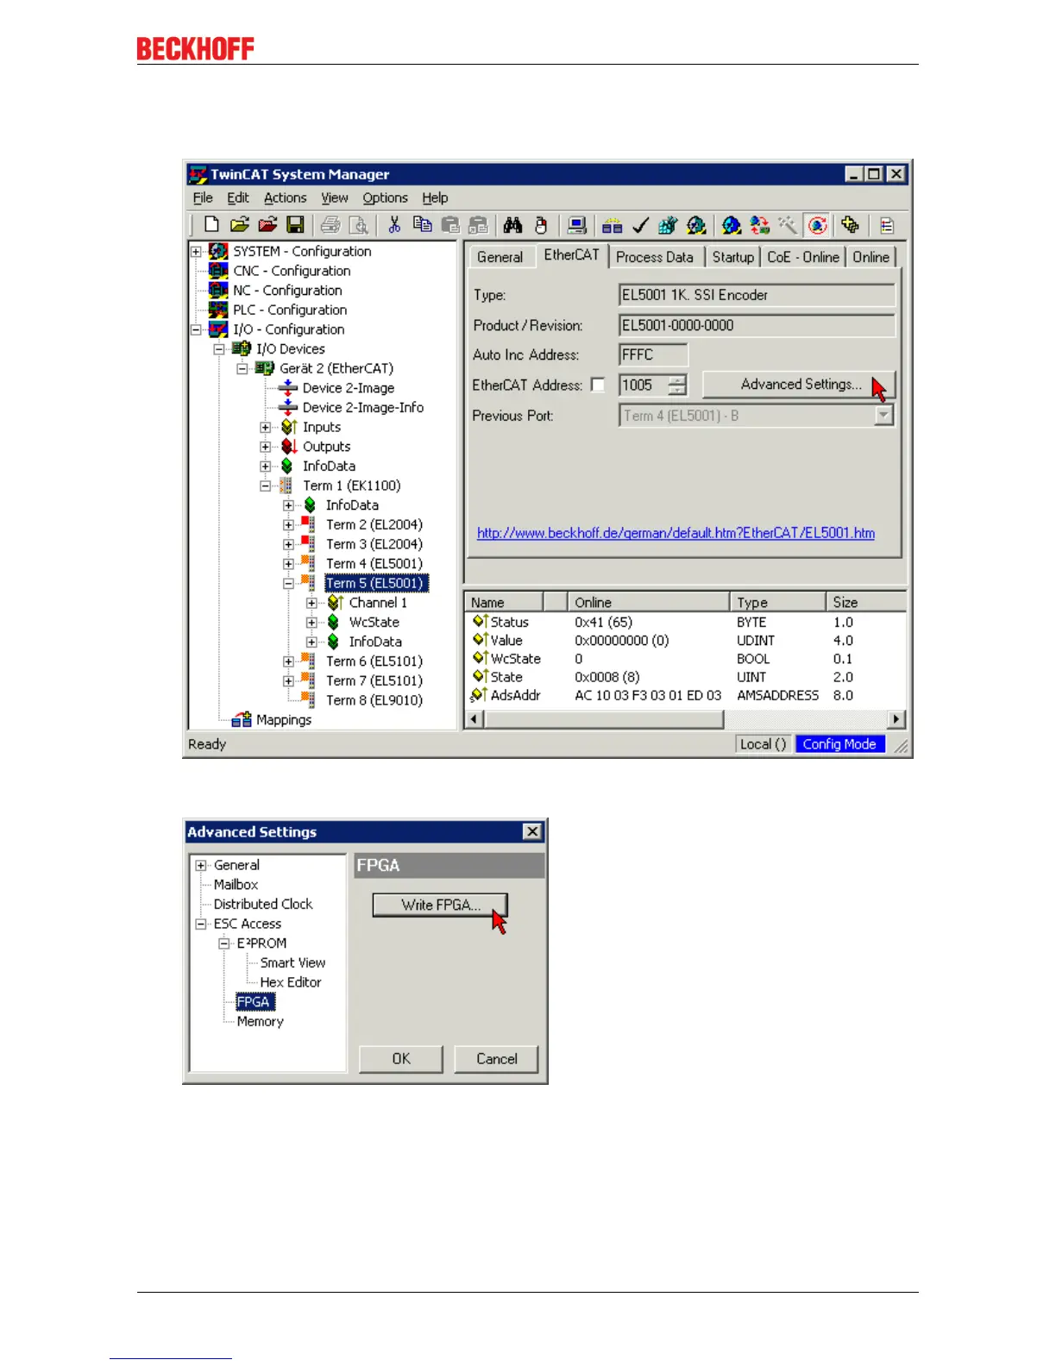Click the rightmost list toolbar icon
Viewport: 1056px width, 1366px height.
[x=887, y=225]
